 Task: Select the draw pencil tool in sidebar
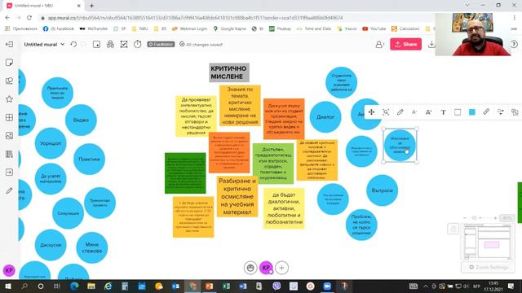[9, 190]
